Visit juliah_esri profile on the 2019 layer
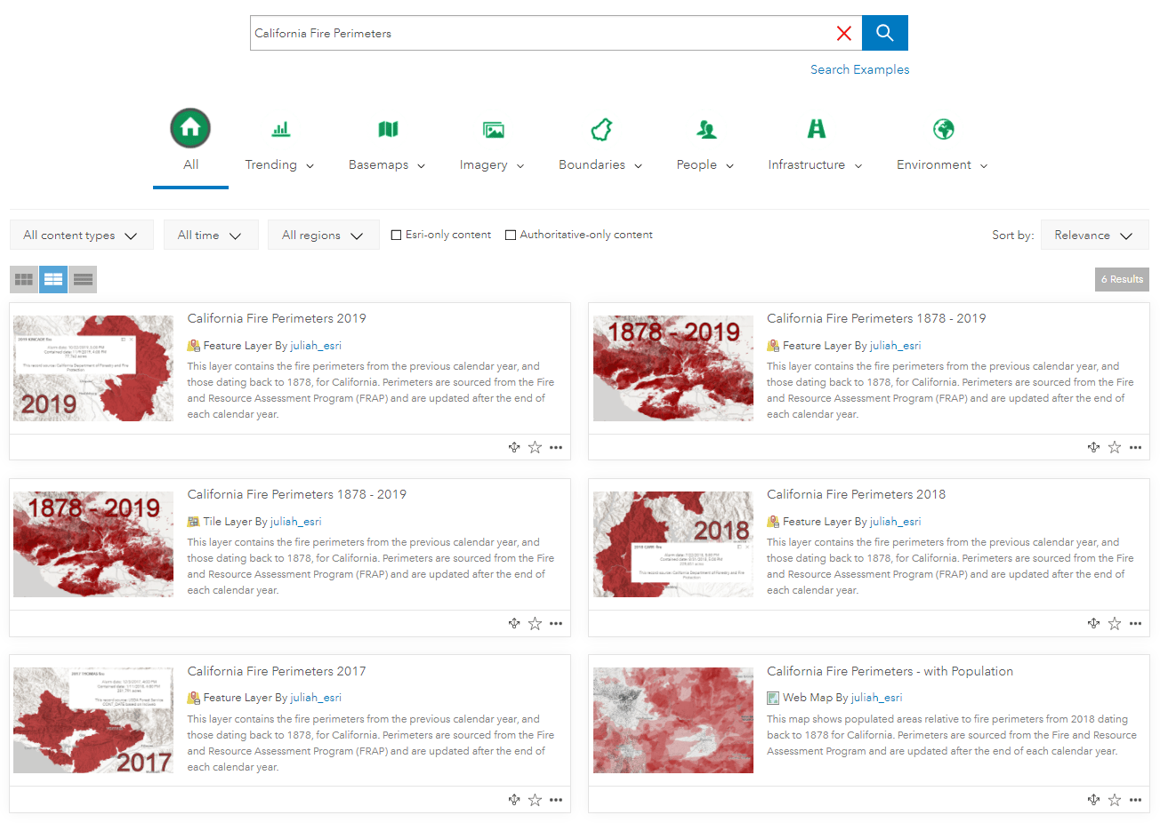Image resolution: width=1160 pixels, height=831 pixels. point(316,346)
